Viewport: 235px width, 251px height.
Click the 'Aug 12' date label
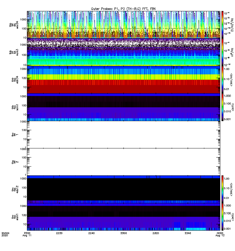point(220,236)
